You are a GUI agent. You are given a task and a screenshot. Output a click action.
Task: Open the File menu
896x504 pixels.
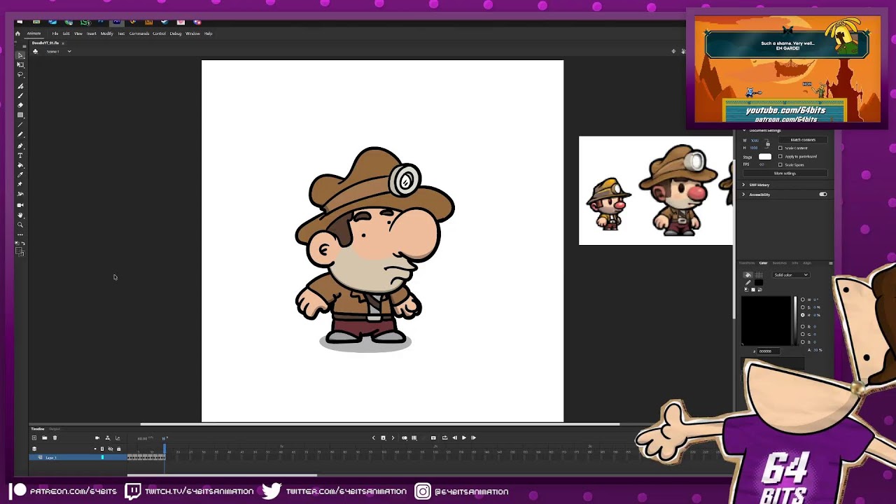point(55,34)
